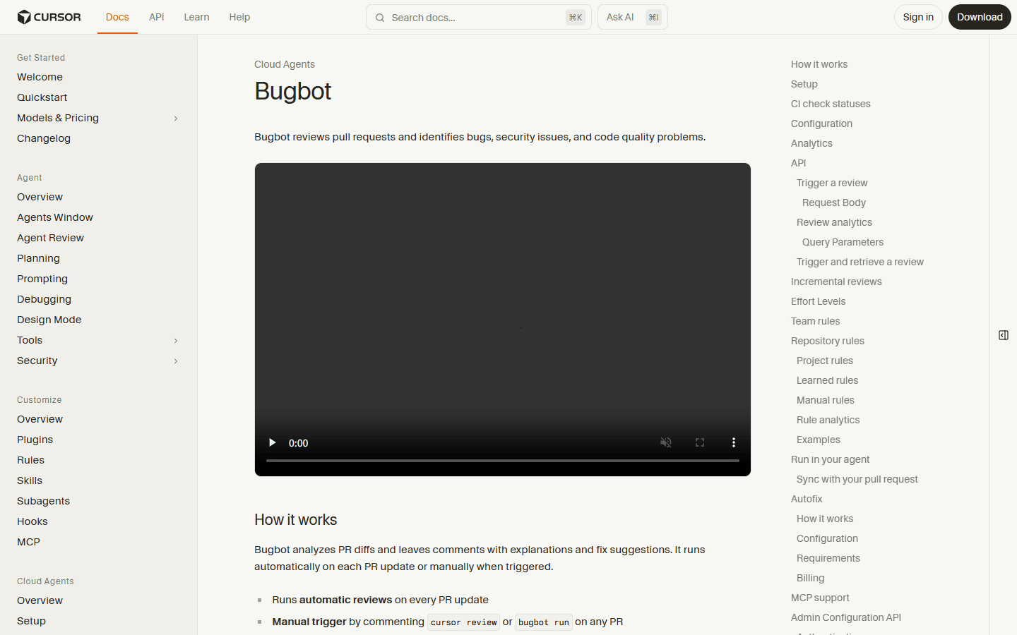Jump to MCP support section

820,598
